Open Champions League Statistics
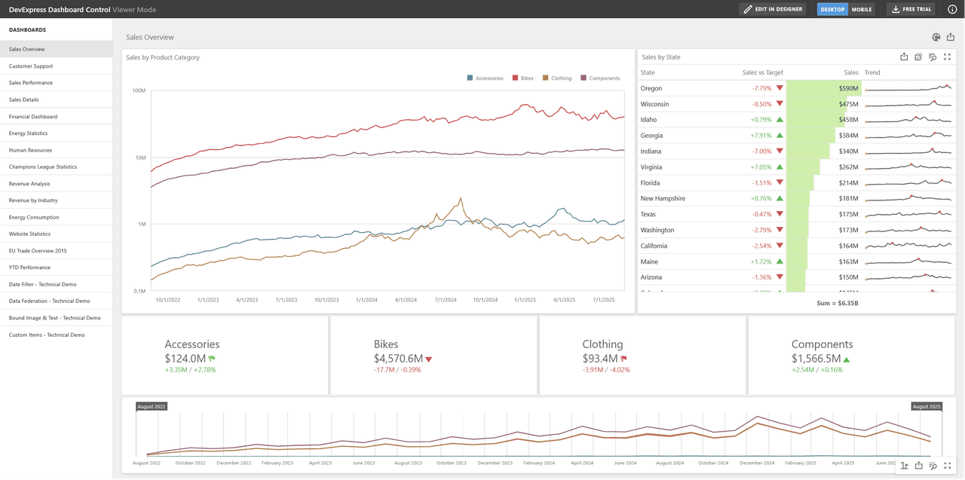 click(x=57, y=167)
